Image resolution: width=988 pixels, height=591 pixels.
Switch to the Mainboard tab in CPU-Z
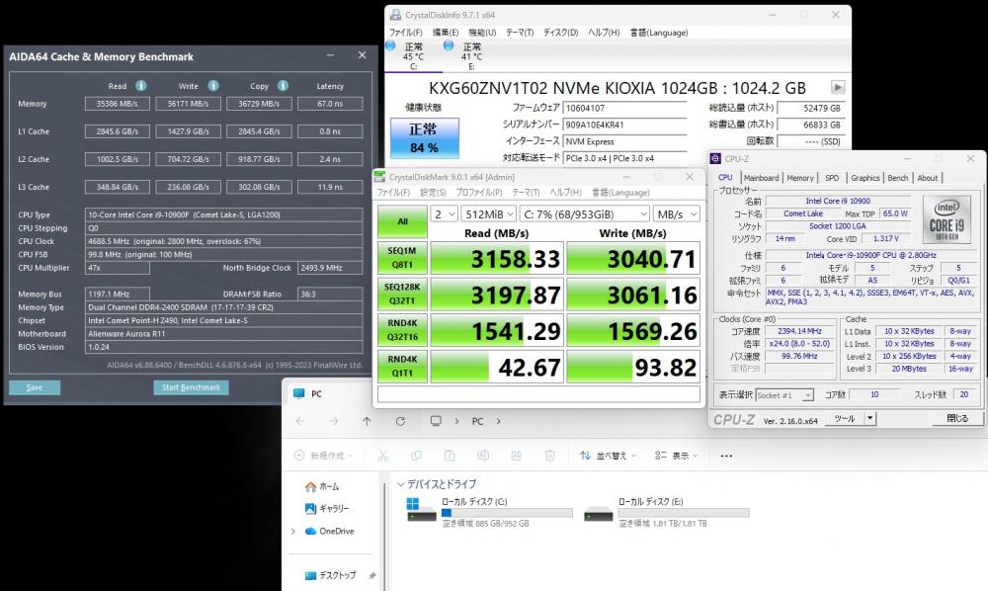pyautogui.click(x=761, y=178)
